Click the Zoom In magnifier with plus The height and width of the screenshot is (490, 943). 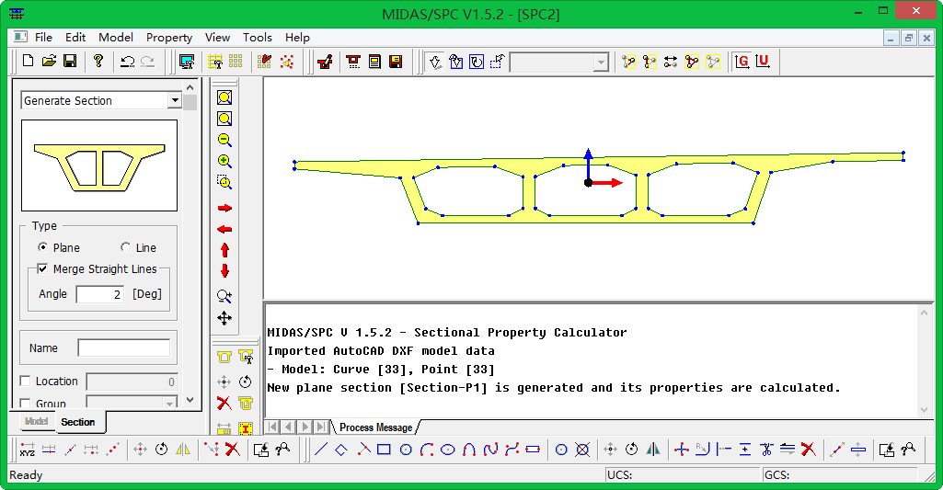pos(224,161)
